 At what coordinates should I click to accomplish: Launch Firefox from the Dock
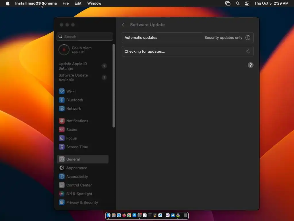(x=124, y=215)
